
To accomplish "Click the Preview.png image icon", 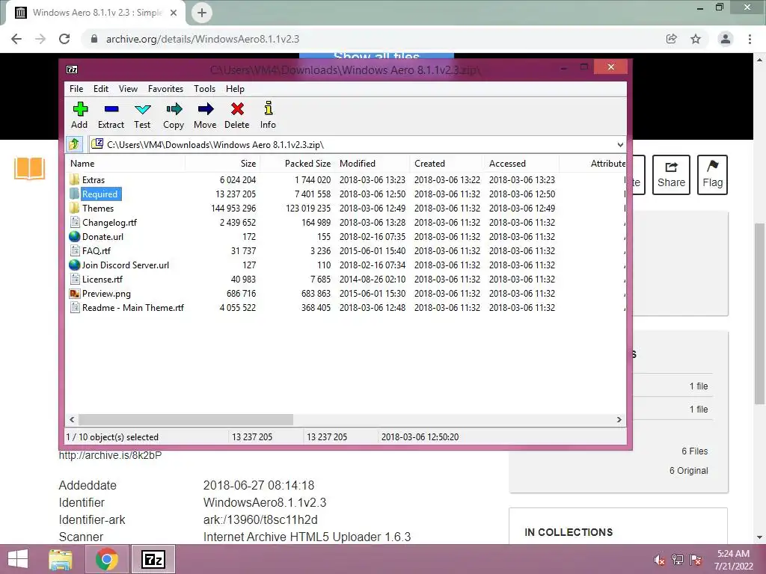I will 75,293.
